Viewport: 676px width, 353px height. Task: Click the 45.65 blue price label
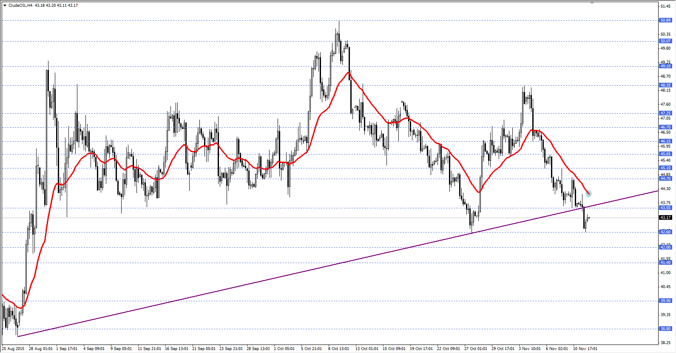[665, 154]
